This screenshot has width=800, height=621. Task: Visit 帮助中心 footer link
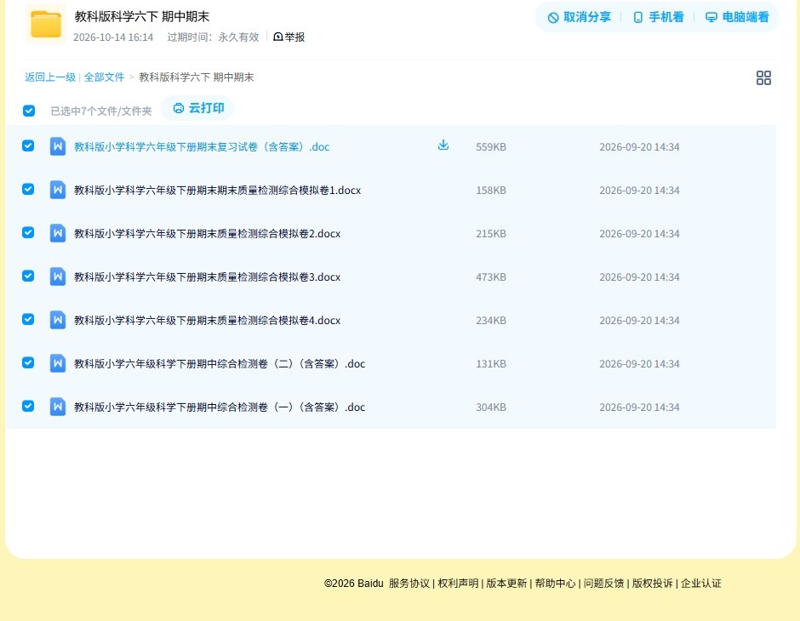click(555, 584)
